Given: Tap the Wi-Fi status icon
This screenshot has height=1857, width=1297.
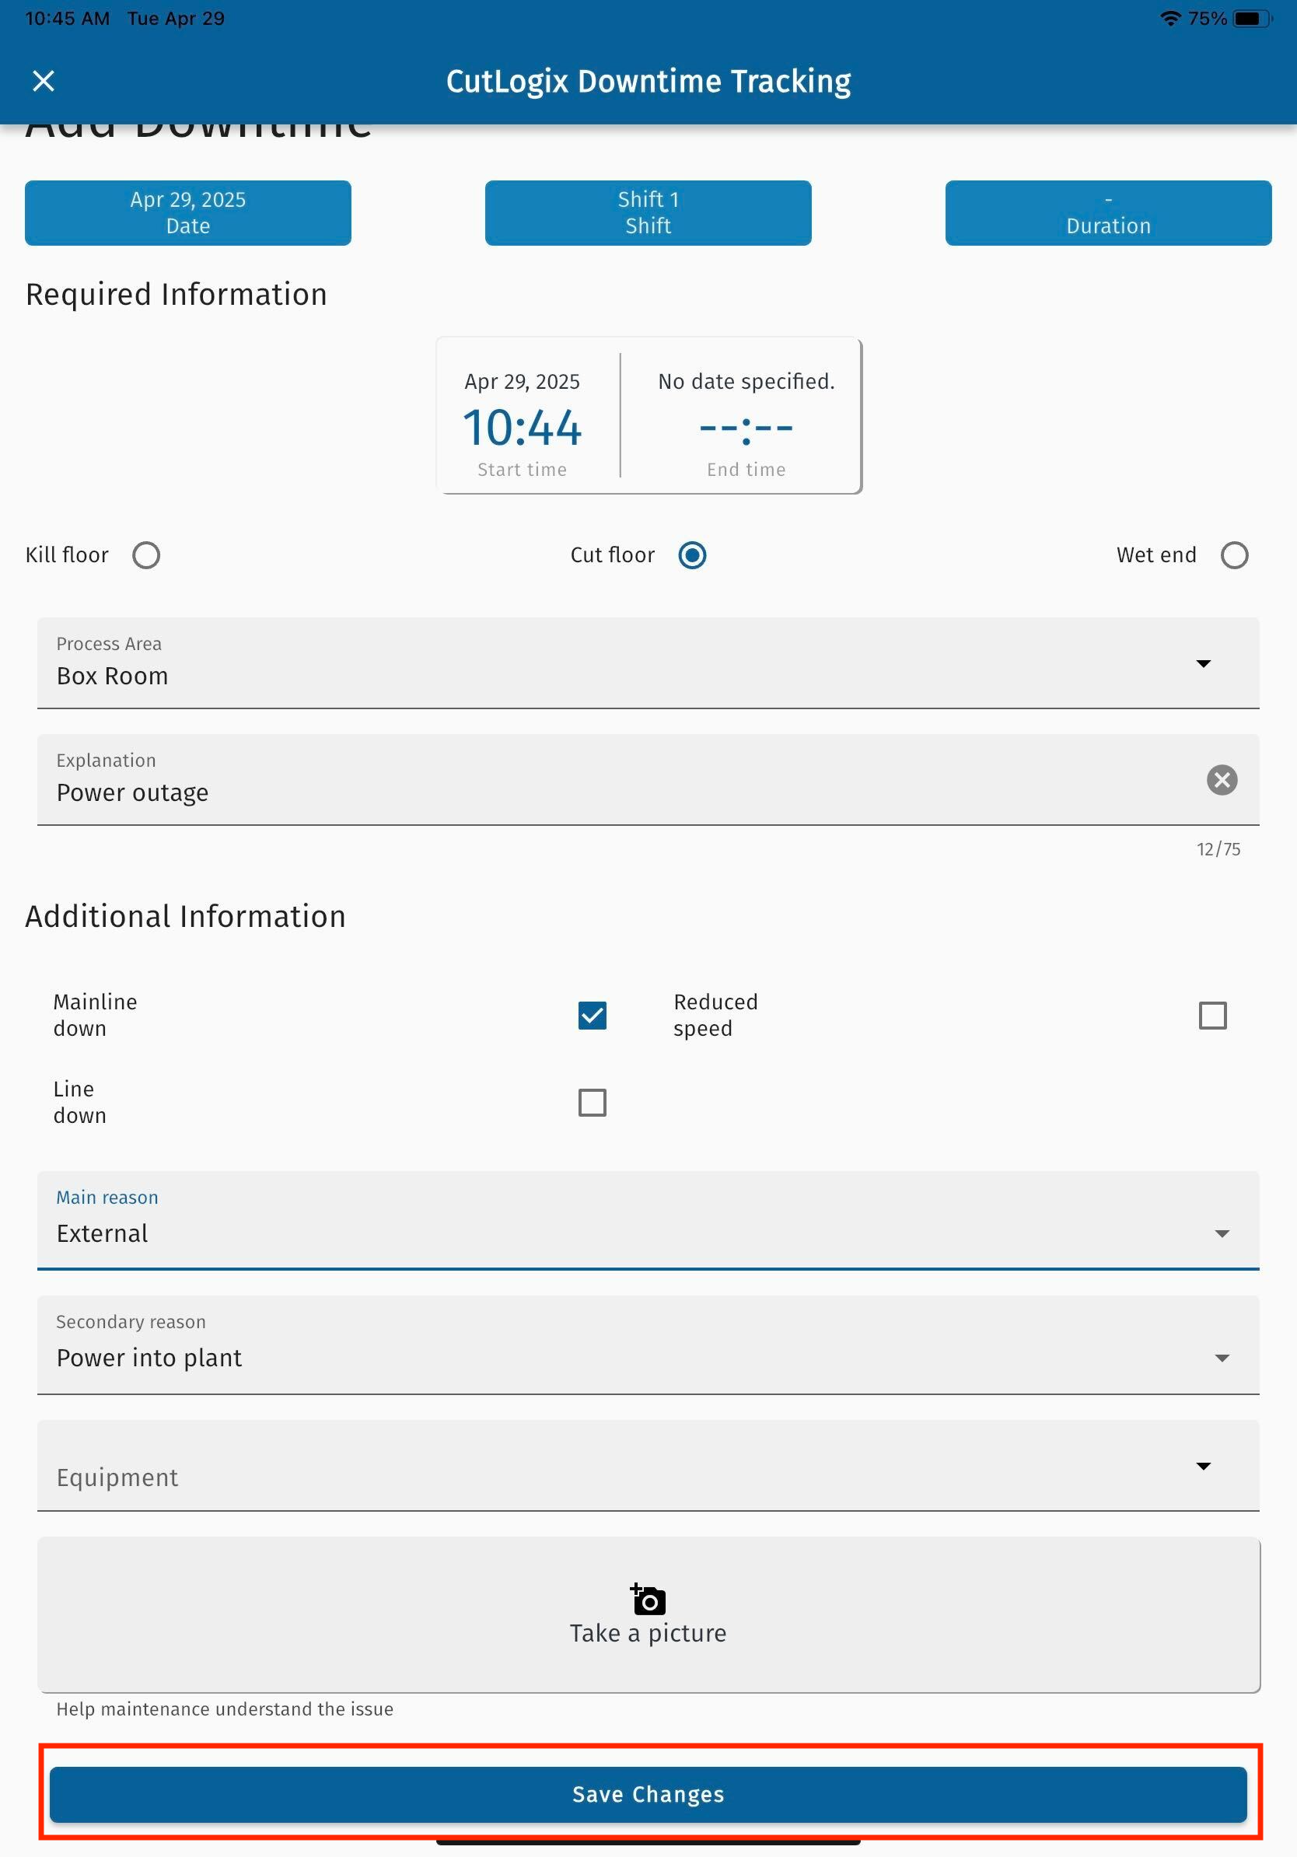Looking at the screenshot, I should [x=1169, y=19].
